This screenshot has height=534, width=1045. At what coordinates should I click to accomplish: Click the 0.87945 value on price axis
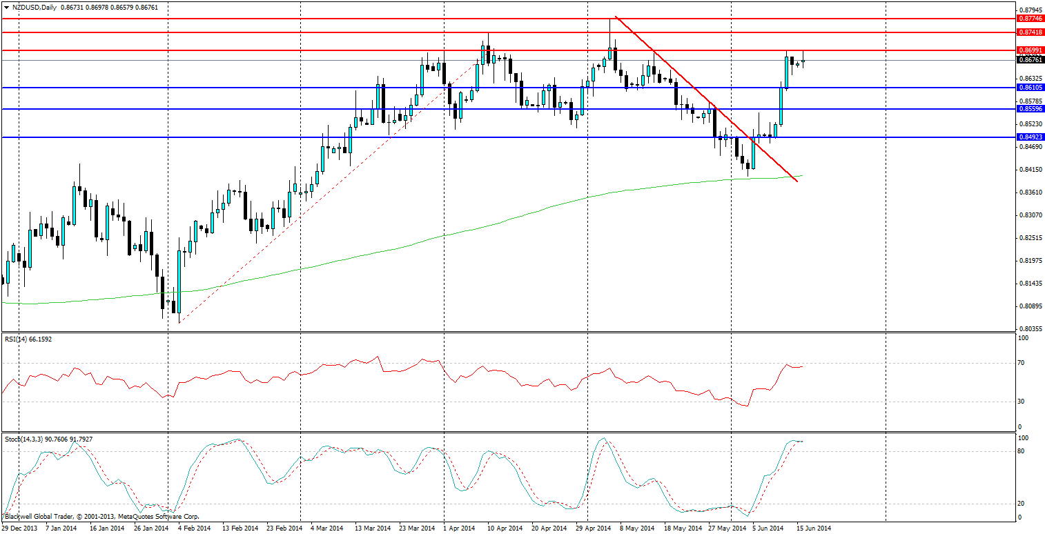point(1031,10)
